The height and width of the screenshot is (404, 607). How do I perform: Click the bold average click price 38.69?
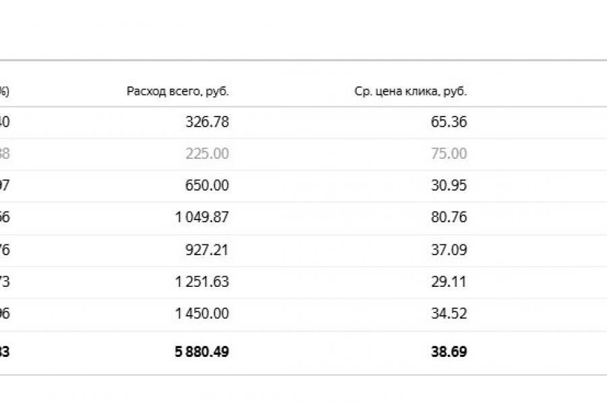click(x=449, y=351)
